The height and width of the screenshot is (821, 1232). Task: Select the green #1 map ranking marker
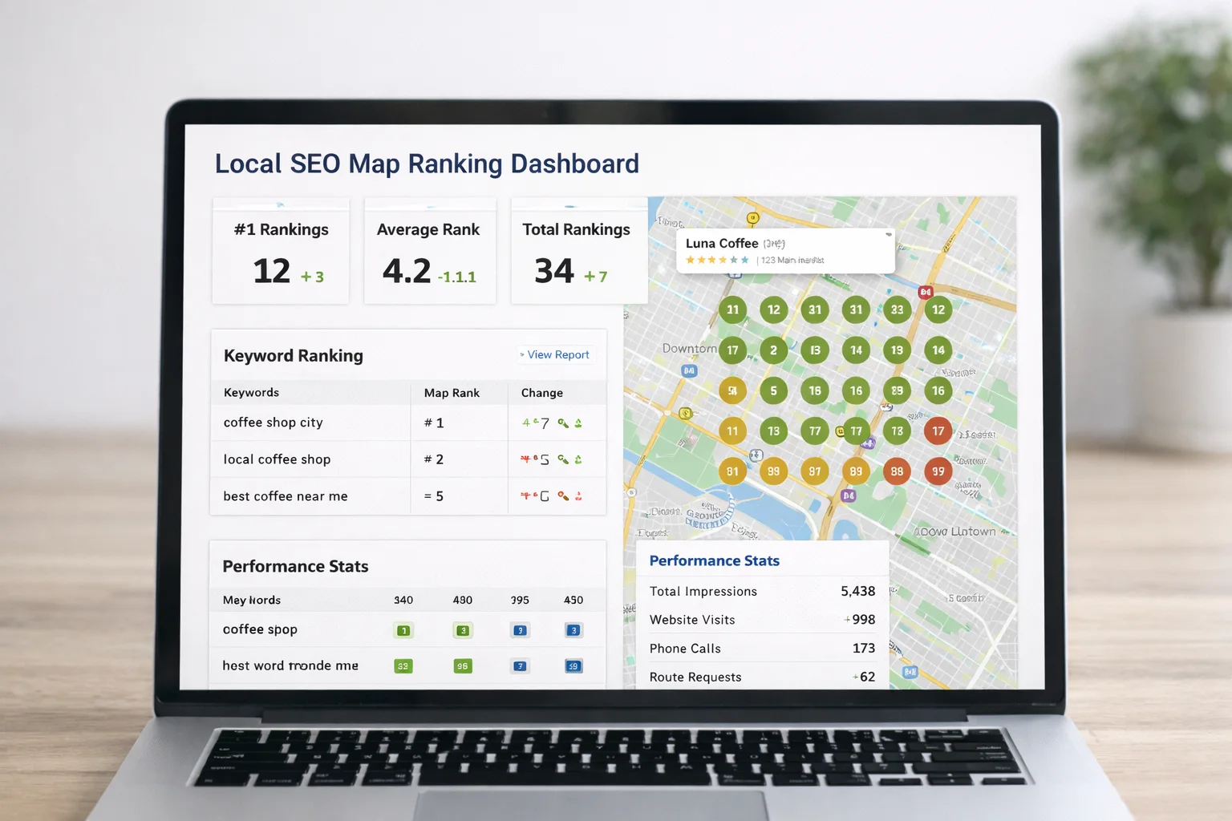click(732, 310)
